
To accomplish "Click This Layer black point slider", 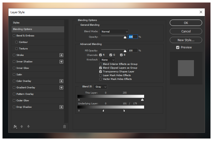I will click(x=79, y=100).
